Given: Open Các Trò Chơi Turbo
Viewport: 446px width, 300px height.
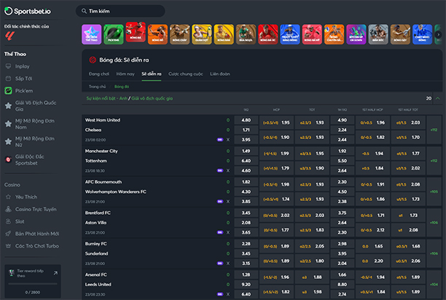Looking at the screenshot, I should [x=37, y=245].
